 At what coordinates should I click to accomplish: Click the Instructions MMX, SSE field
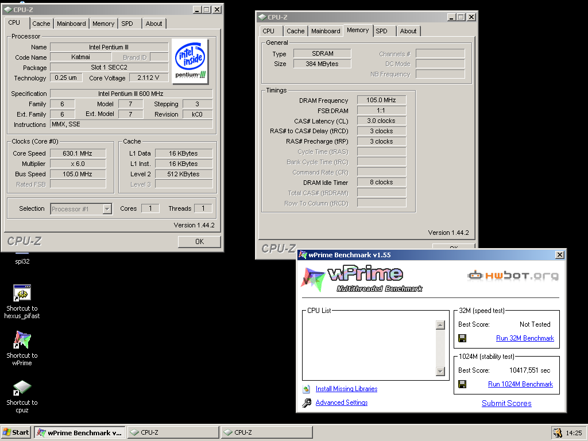pos(131,125)
